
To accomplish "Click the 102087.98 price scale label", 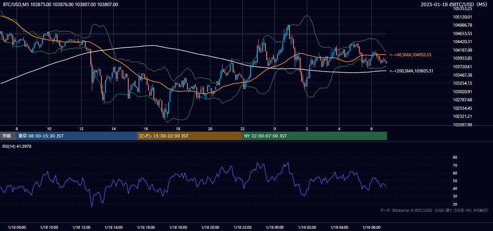I will pyautogui.click(x=463, y=125).
